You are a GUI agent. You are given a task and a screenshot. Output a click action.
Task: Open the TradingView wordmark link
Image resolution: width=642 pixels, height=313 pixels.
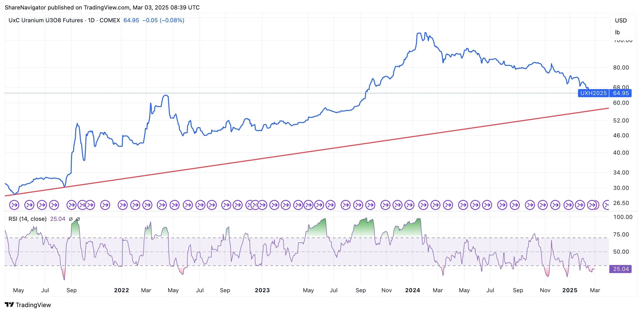(33, 305)
